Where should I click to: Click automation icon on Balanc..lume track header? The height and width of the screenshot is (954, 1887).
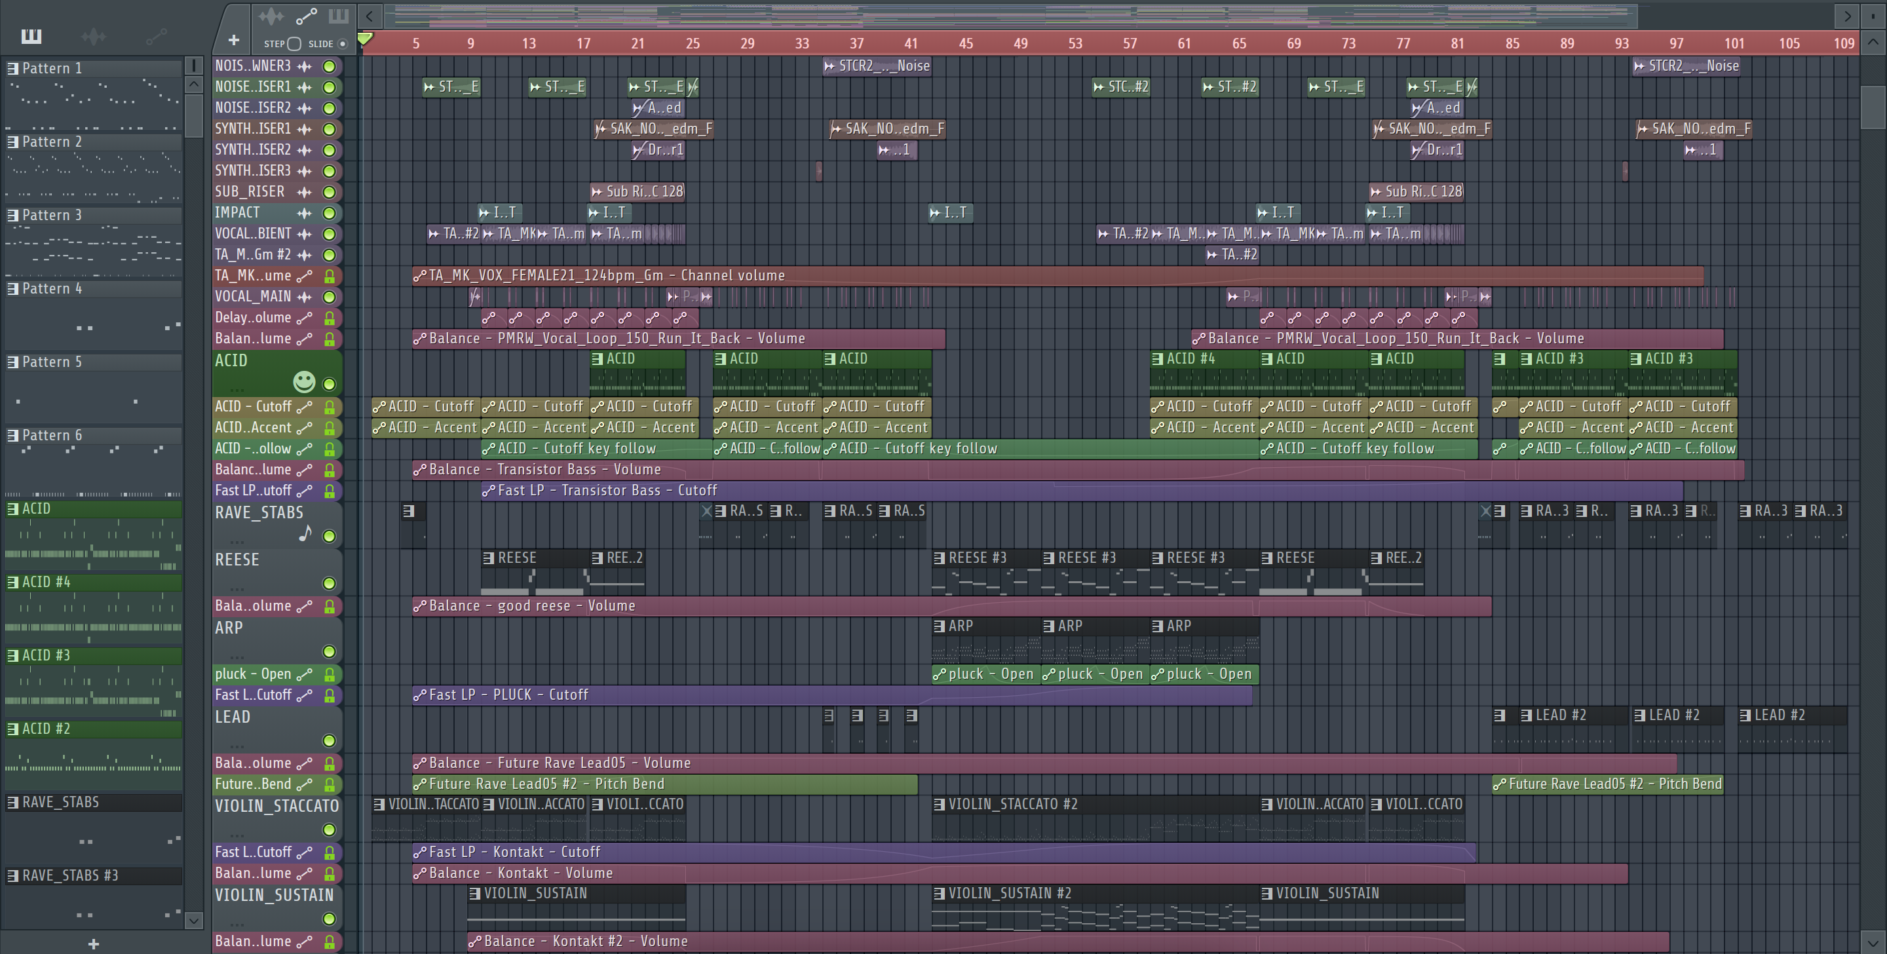click(x=305, y=470)
